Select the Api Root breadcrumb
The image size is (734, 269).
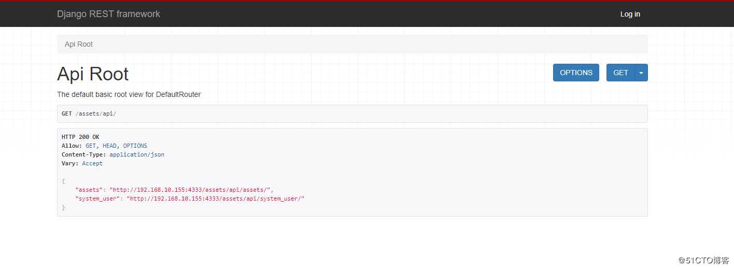79,44
